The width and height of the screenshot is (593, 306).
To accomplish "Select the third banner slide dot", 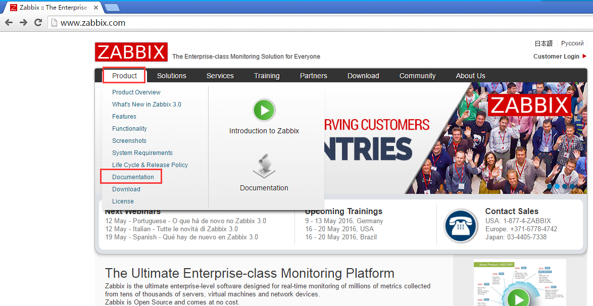I will pyautogui.click(x=565, y=186).
